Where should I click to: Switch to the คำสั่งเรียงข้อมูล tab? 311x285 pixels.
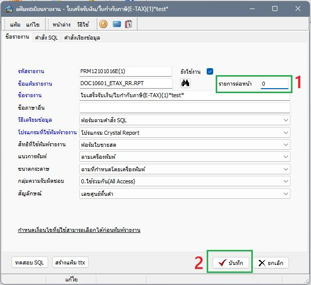coord(81,38)
